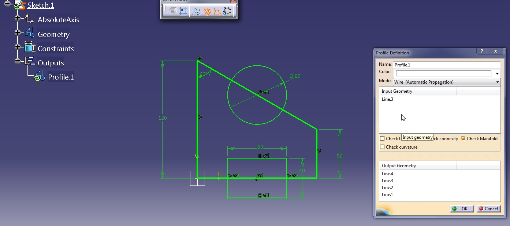The image size is (510, 226).
Task: Click the Output Geometry column header
Action: coord(418,166)
